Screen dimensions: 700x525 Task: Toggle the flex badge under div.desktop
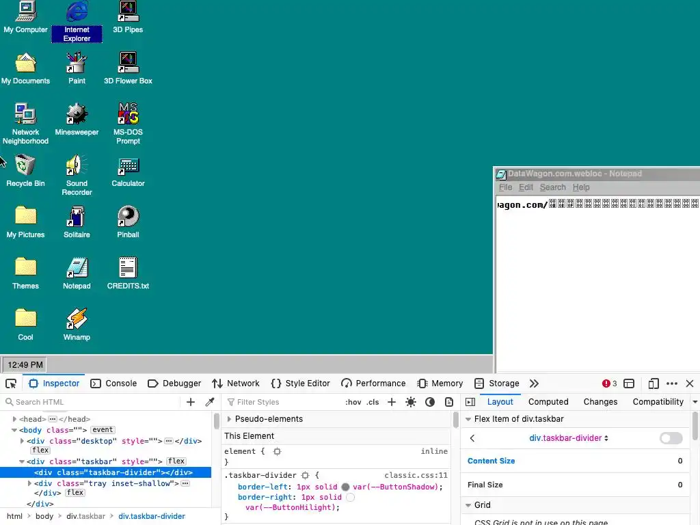pos(40,450)
